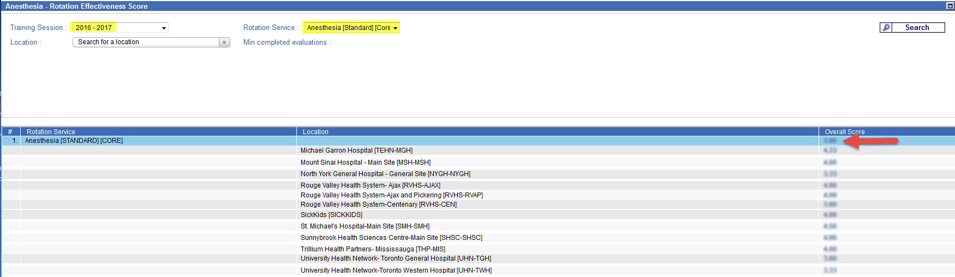
Task: Select St. Michael's Hospital-Main Site row
Action: (365, 226)
